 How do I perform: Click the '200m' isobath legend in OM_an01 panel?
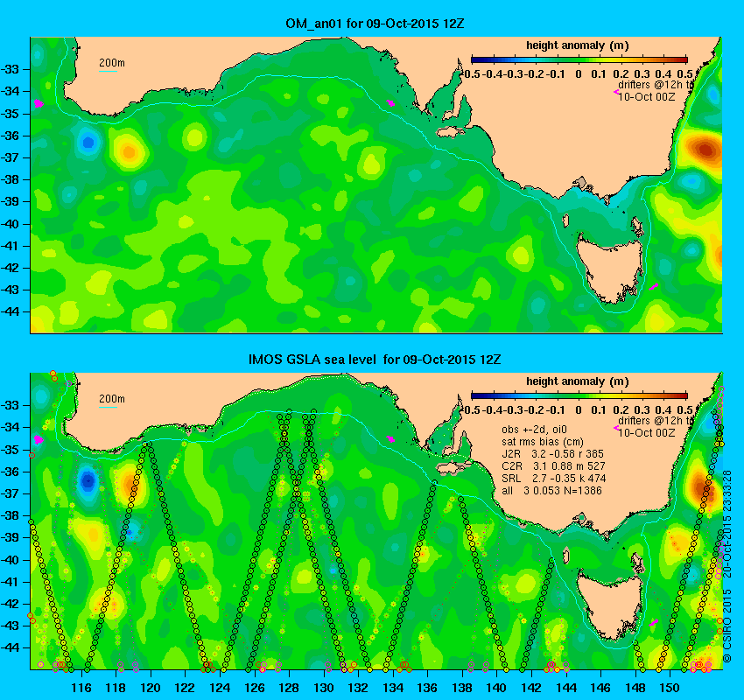111,65
